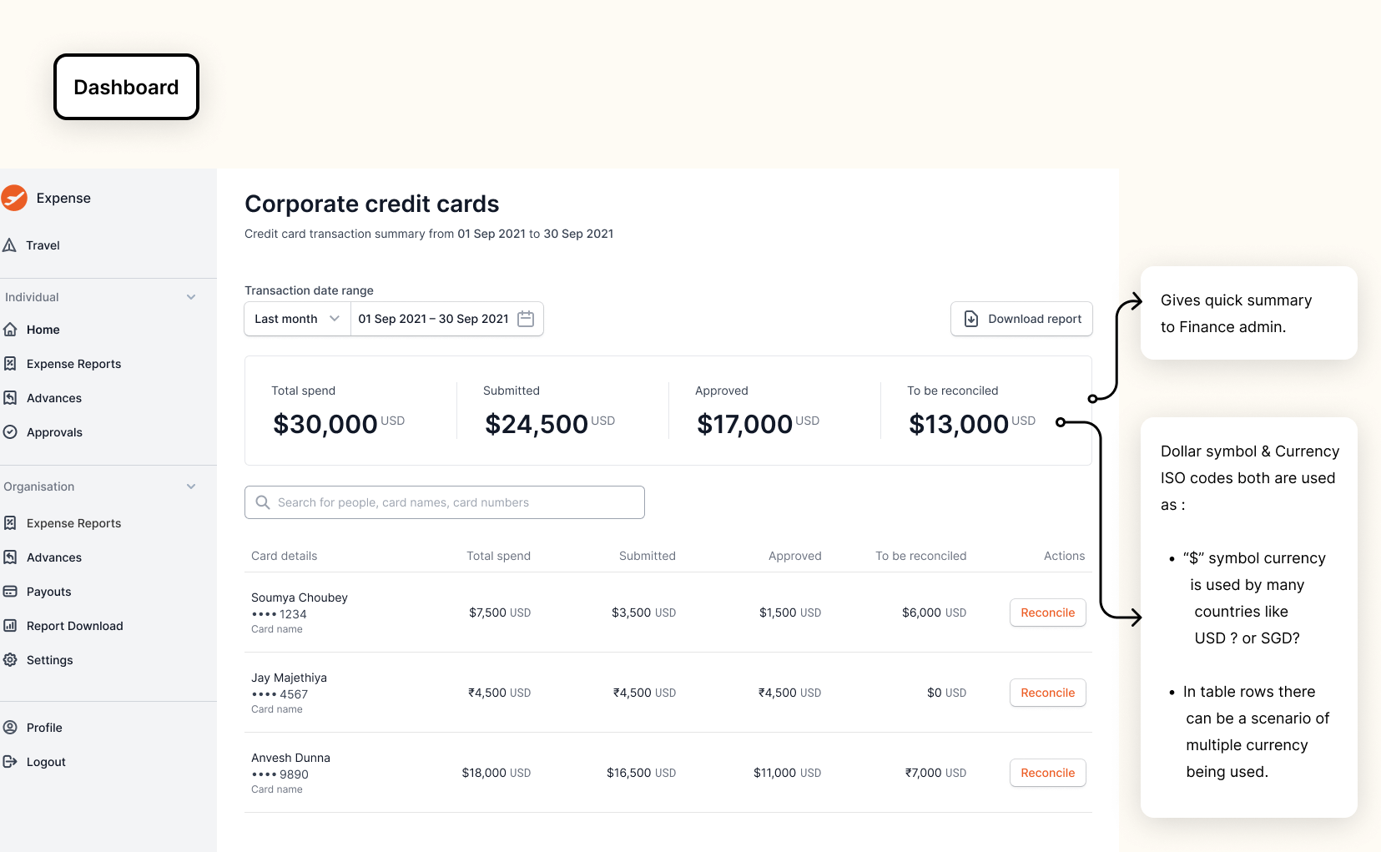1381x852 pixels.
Task: Collapse the Organisation section chevron
Action: (x=191, y=486)
